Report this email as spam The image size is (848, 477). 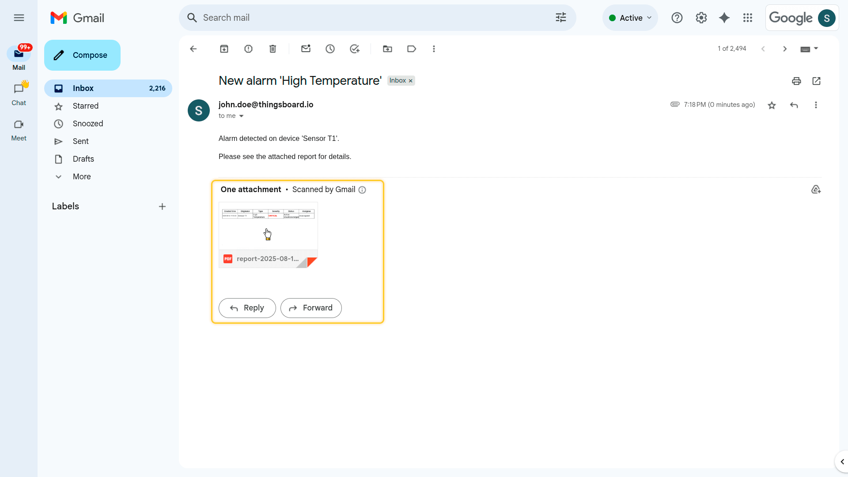click(x=248, y=49)
